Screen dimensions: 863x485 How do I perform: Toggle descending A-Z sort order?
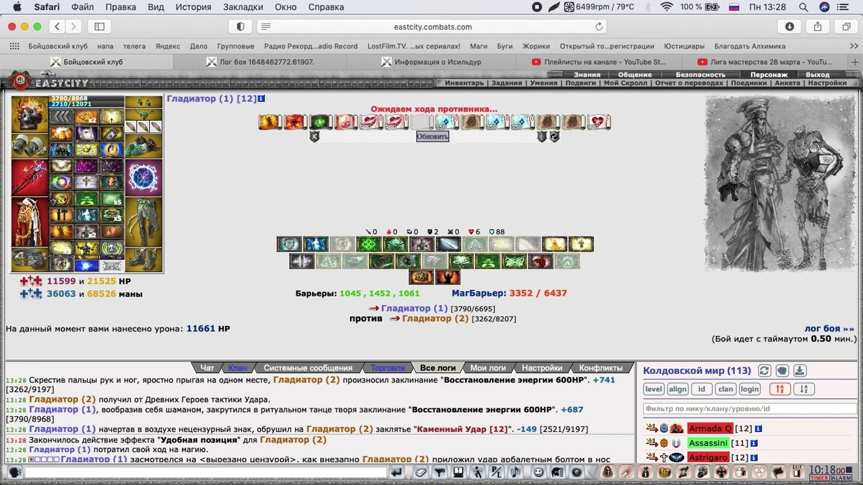point(804,389)
